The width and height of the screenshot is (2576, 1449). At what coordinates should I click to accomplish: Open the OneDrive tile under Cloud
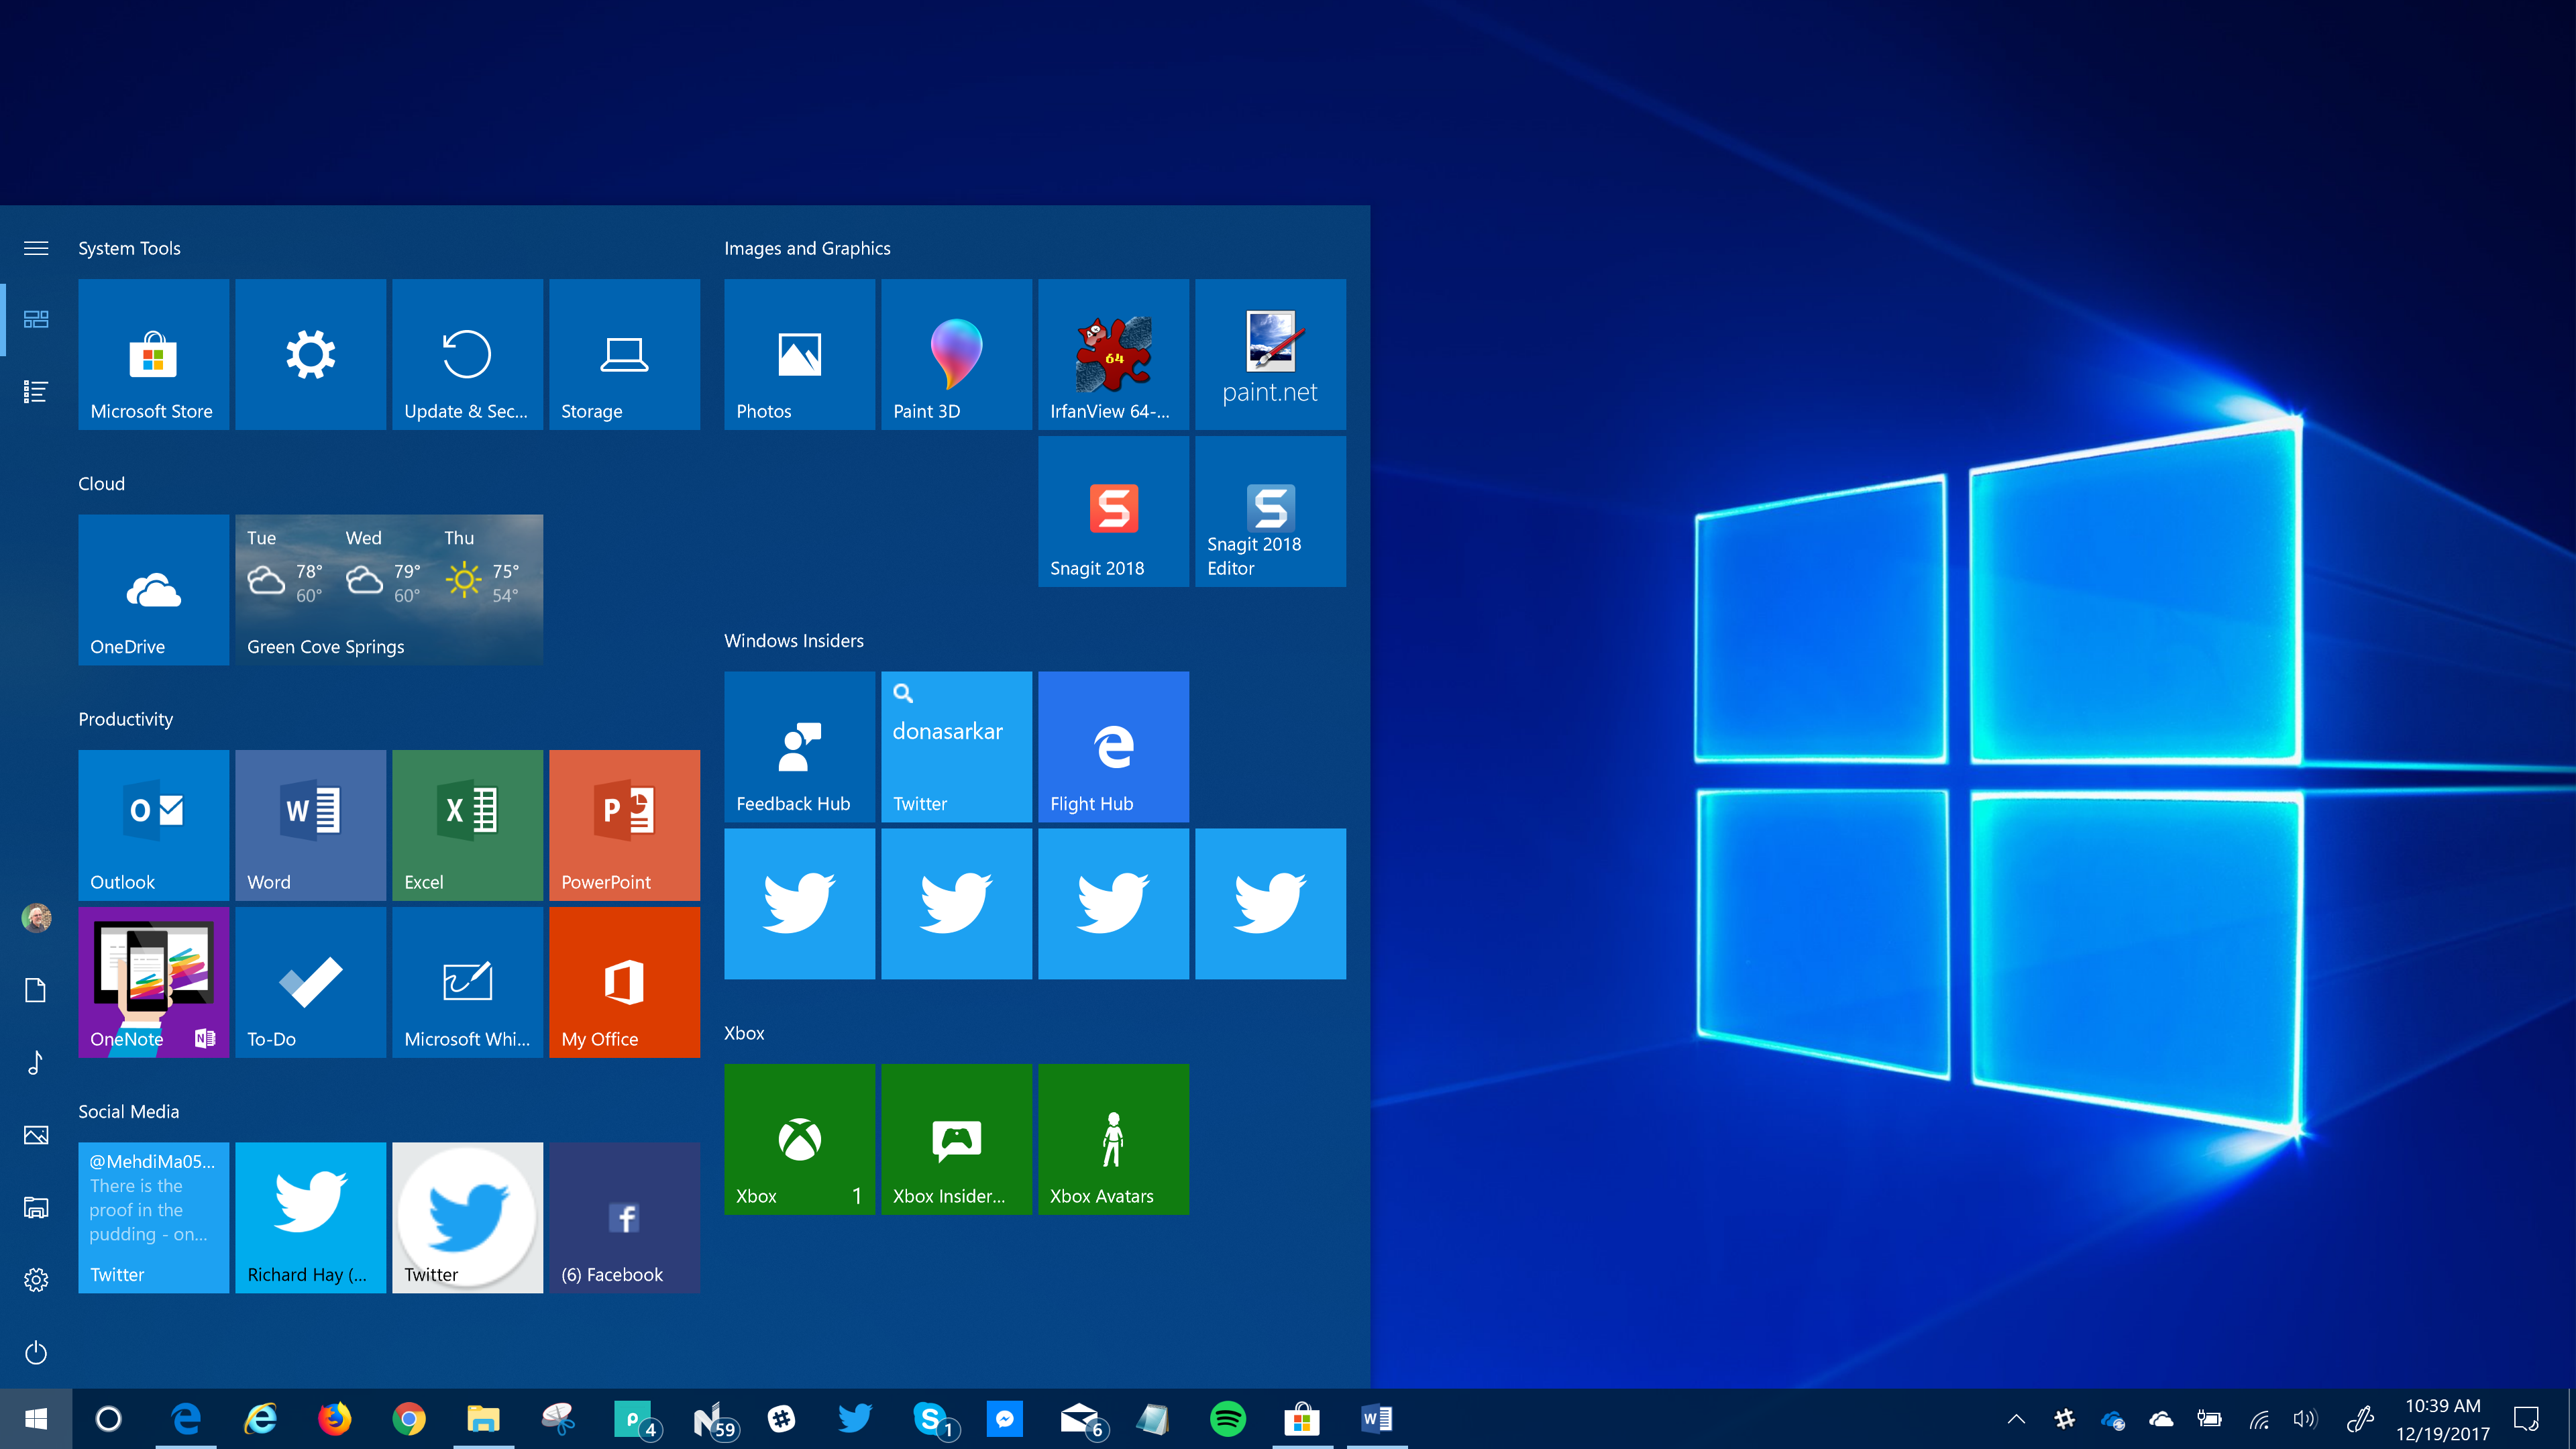point(153,589)
